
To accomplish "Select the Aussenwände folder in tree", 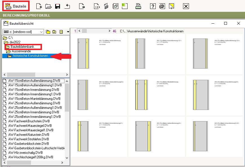I will [21, 51].
